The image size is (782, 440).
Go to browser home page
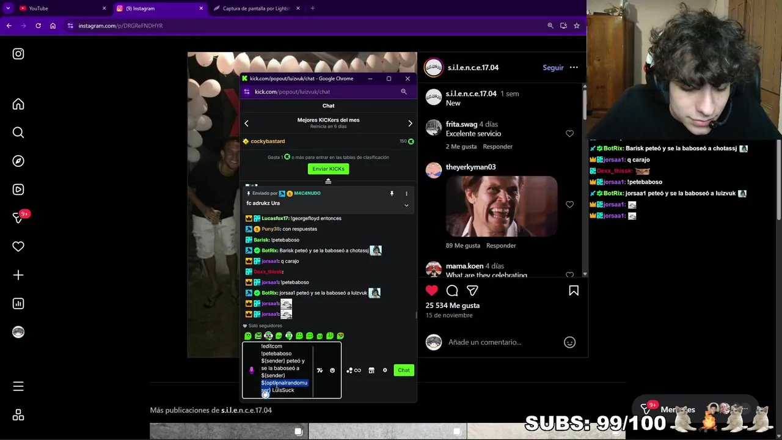point(53,26)
